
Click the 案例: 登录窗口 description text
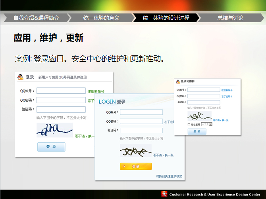(x=90, y=59)
